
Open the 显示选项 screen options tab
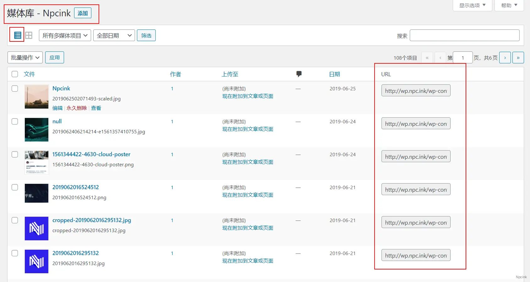[472, 5]
